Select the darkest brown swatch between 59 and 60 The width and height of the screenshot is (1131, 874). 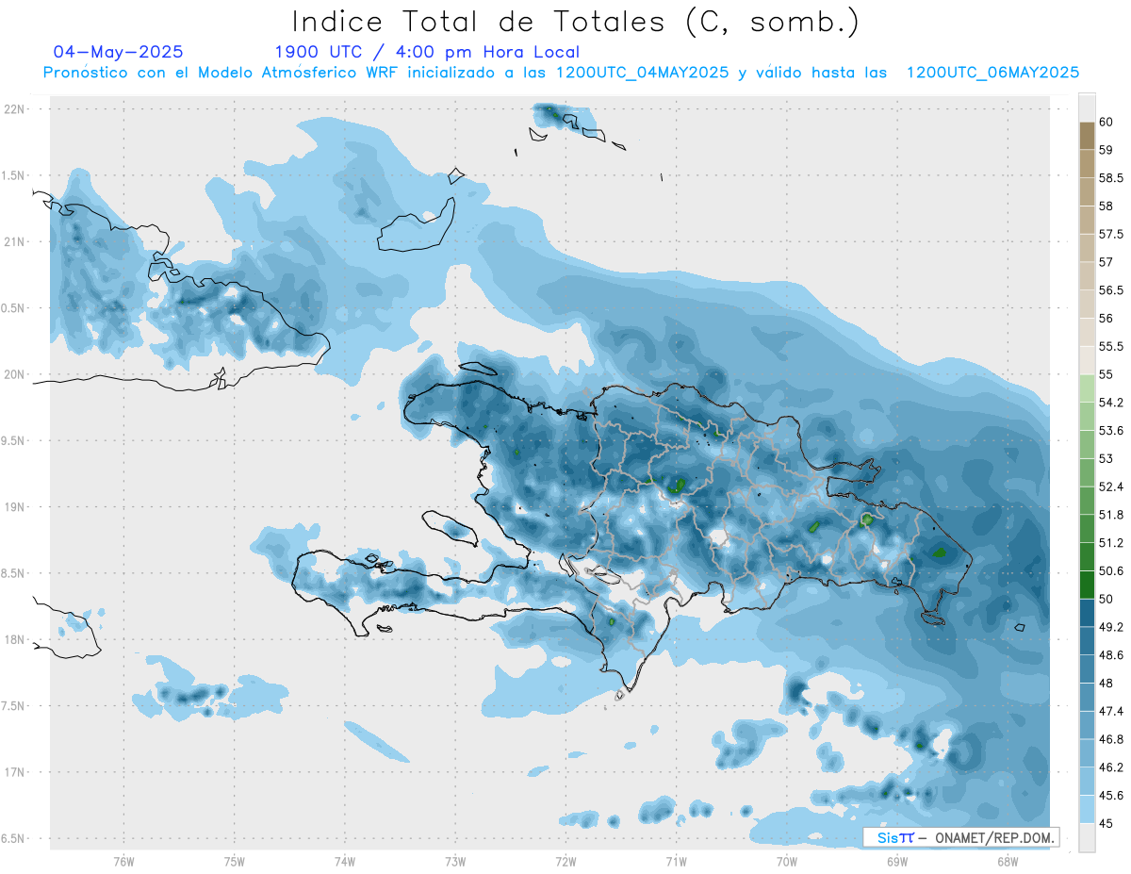click(1087, 136)
